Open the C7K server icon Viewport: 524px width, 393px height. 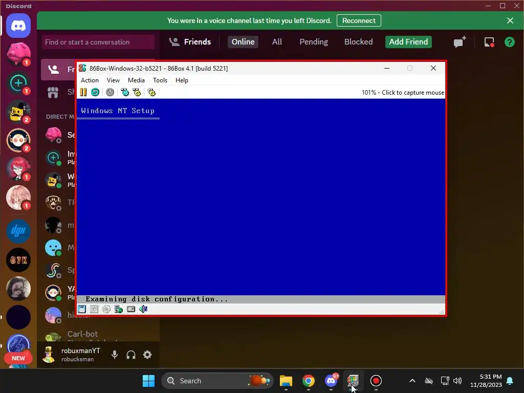tap(18, 260)
